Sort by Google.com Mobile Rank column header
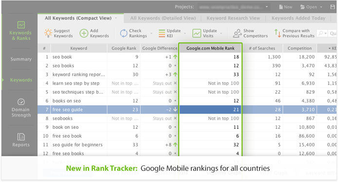Screen dimensions: 338x182 pyautogui.click(x=210, y=48)
